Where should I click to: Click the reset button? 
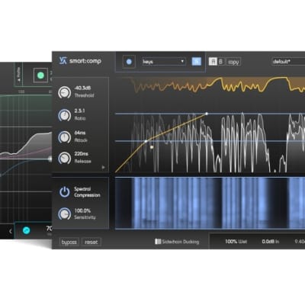pyautogui.click(x=91, y=242)
